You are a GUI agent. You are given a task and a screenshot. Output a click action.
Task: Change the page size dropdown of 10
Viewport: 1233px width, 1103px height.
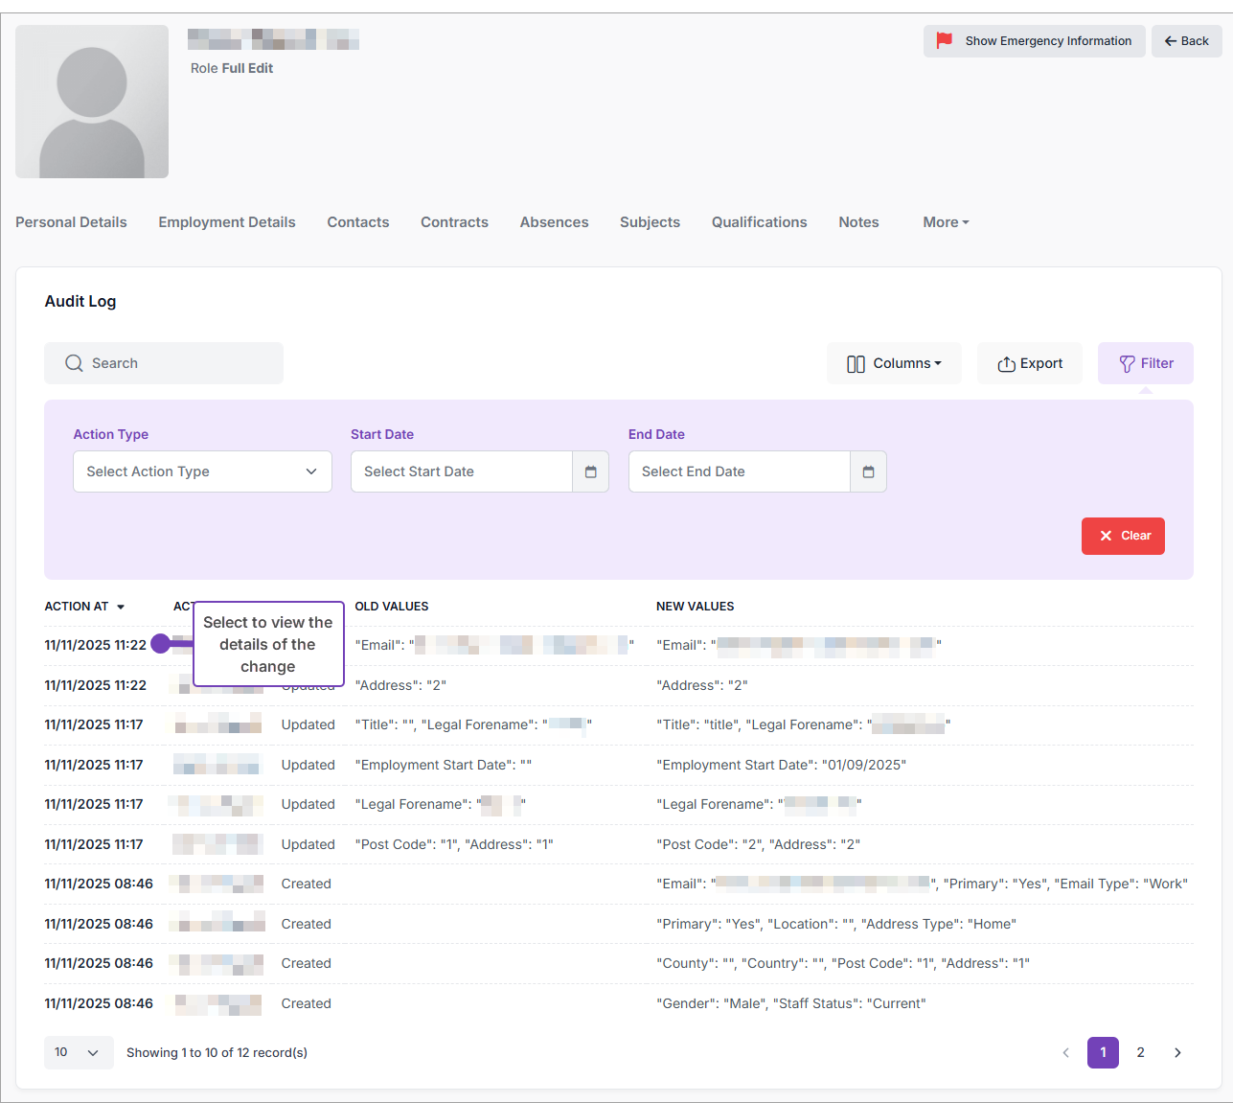(78, 1052)
